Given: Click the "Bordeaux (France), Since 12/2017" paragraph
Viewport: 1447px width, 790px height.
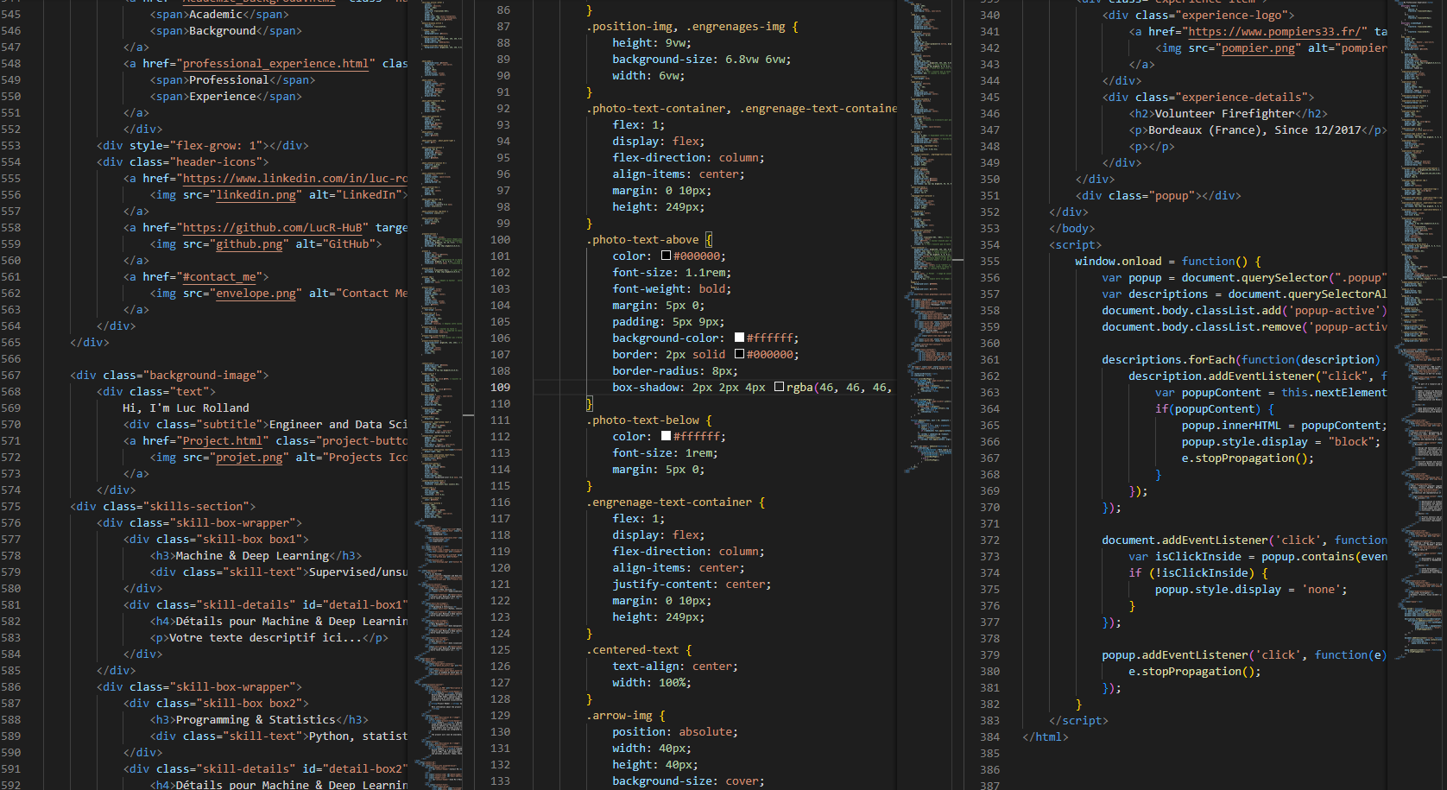Looking at the screenshot, I should pos(1254,130).
